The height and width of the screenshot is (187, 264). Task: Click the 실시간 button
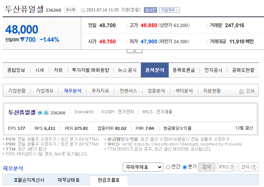point(150,10)
